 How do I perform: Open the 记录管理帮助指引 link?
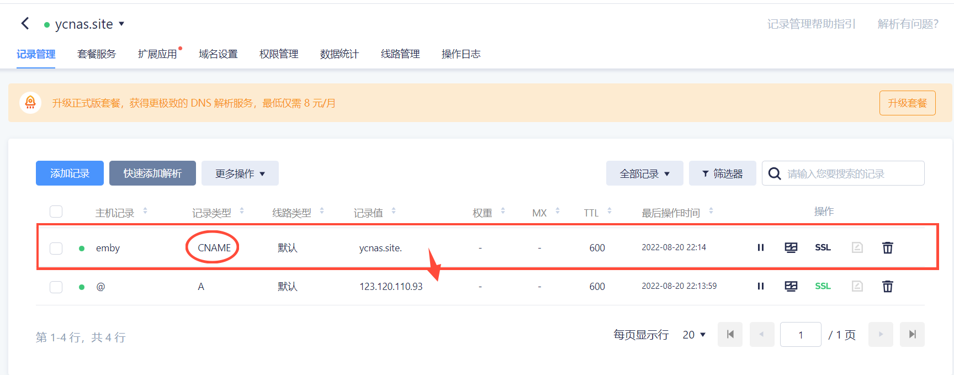point(811,24)
